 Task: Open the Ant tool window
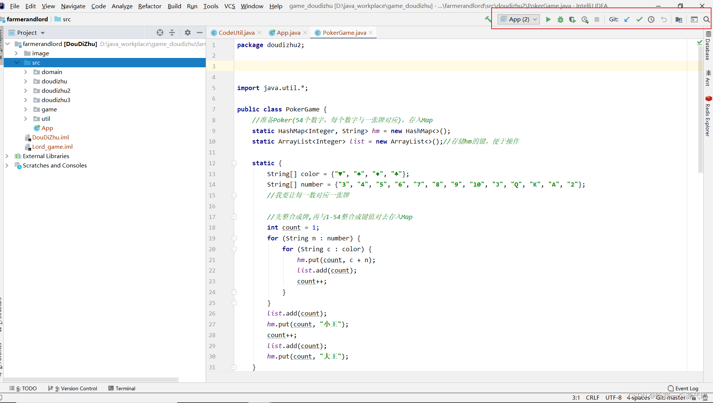click(708, 78)
